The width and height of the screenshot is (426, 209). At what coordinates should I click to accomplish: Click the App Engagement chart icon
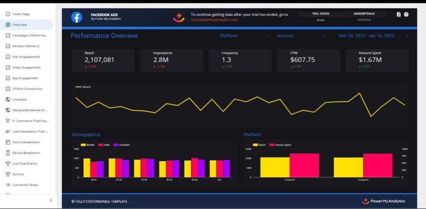tap(8, 78)
